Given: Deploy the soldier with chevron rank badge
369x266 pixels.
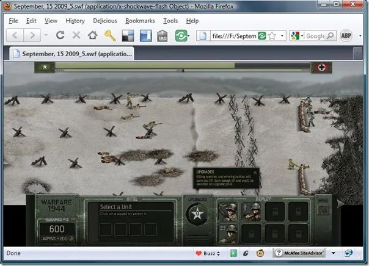Looking at the screenshot, I should click(x=228, y=212).
